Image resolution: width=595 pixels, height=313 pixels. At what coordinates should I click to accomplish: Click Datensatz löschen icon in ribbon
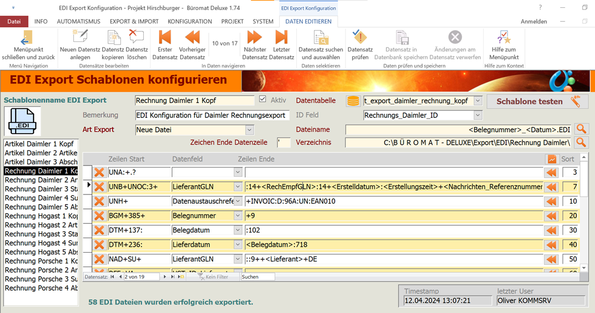(137, 37)
